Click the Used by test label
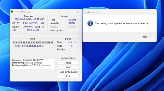The width and height of the screenshot is (164, 91). [57, 31]
